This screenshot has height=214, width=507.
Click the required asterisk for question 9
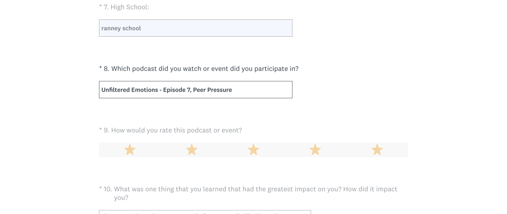[101, 130]
